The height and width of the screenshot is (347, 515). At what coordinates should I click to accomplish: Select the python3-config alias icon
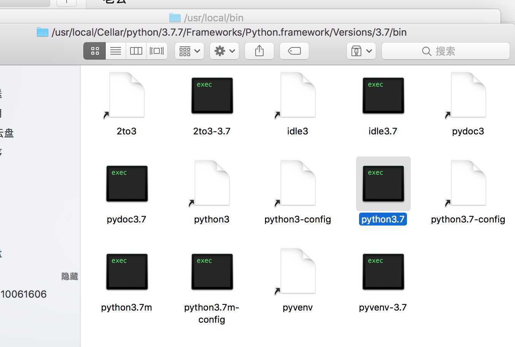(x=298, y=183)
